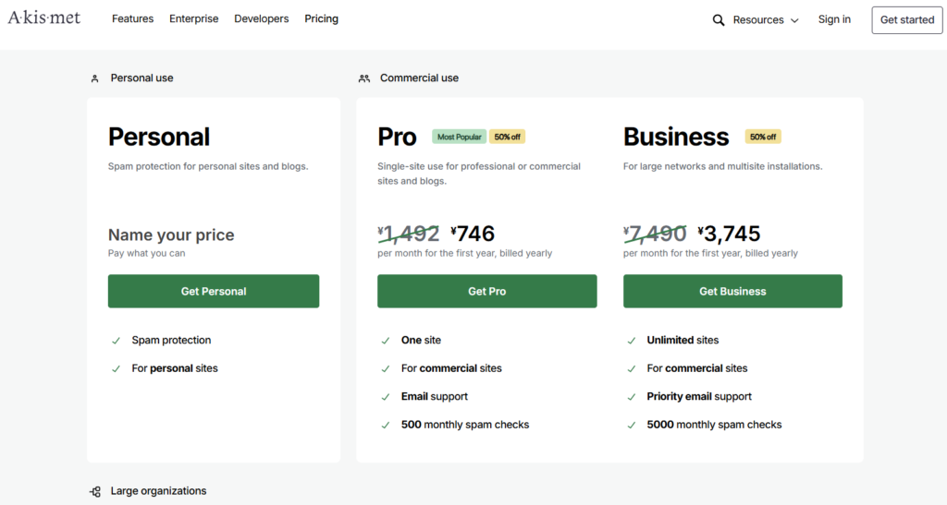This screenshot has width=947, height=505.
Task: Click the Get Personal button
Action: point(214,291)
